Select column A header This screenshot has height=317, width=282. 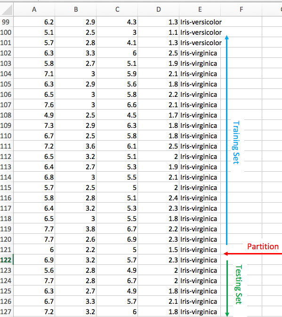(34, 9)
